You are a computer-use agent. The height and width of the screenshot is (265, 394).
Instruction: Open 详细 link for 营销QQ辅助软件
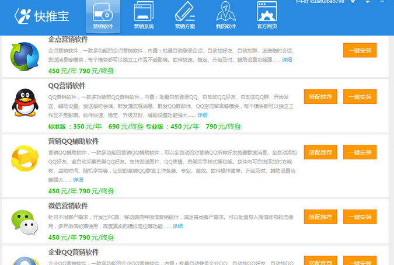tap(78, 180)
